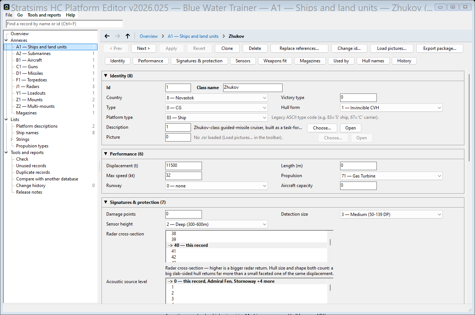
Task: Collapse the Identity (8) section
Action: point(106,76)
